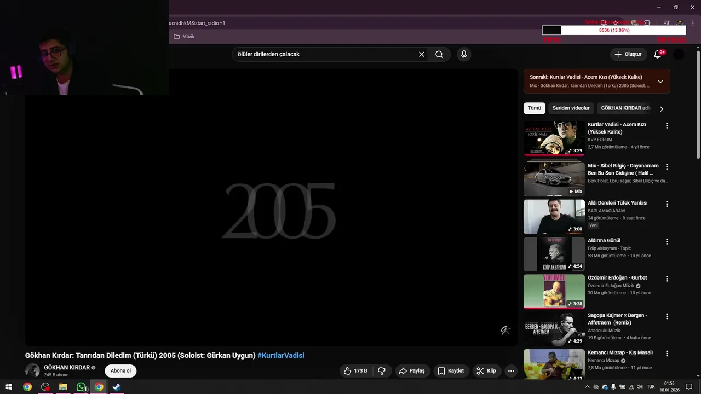Open Sagopa Kajmer × Bergen thumbnail
Screen dimensions: 701x394
(554, 329)
